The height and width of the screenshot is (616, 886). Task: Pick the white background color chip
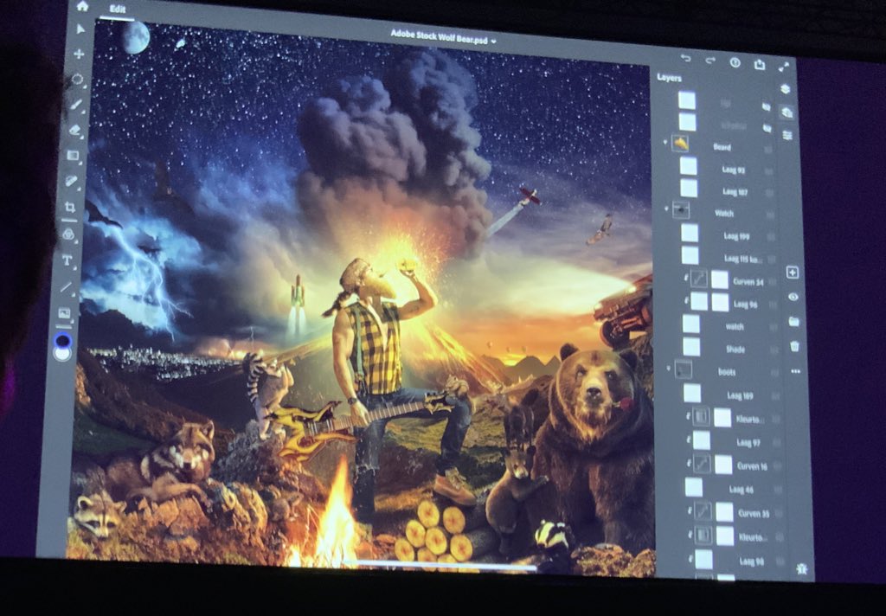click(x=62, y=353)
